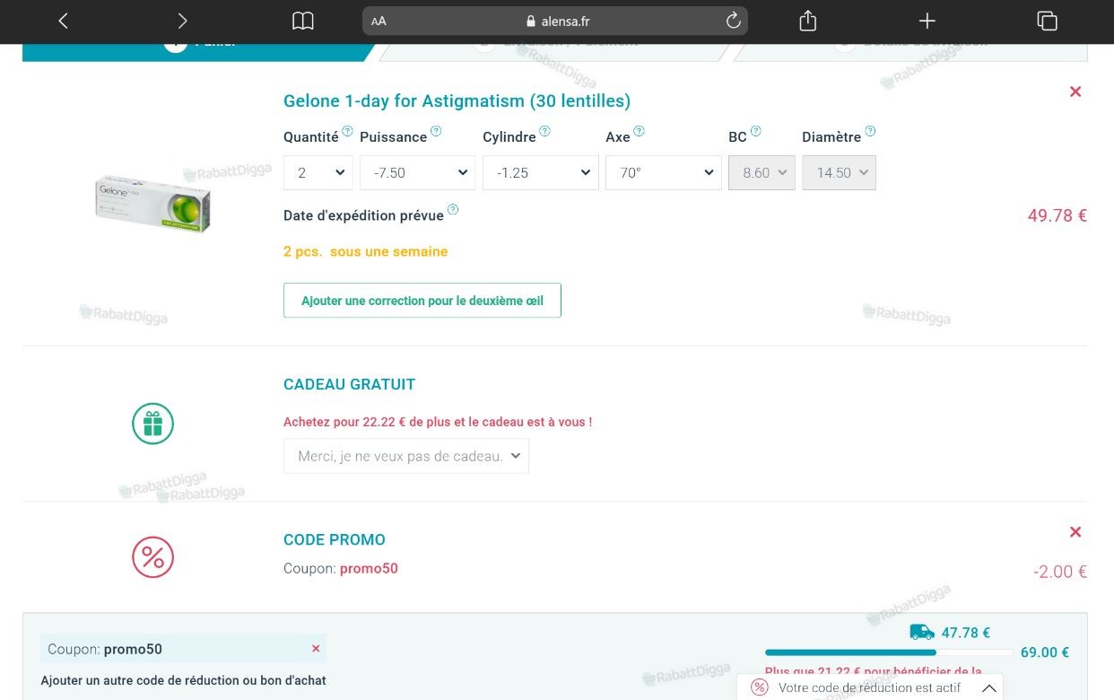Change the Puissance value -7.50

[417, 173]
